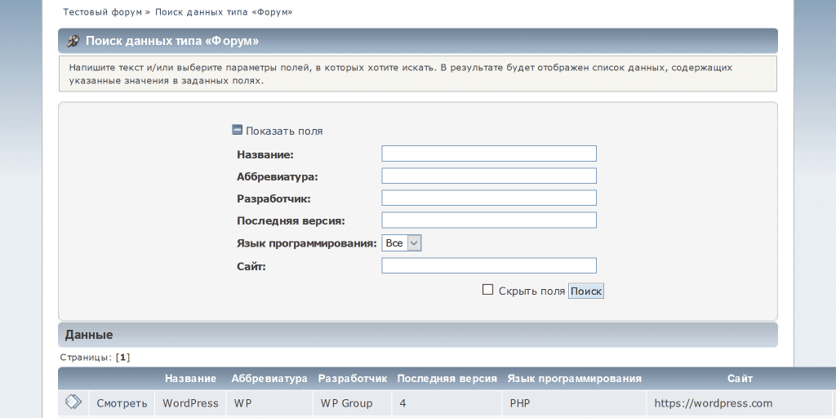Click the 'Язык программирования' column header
Image resolution: width=836 pixels, height=418 pixels.
[x=574, y=379]
